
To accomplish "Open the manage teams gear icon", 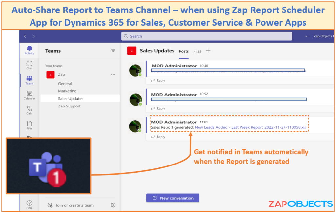I will click(113, 205).
